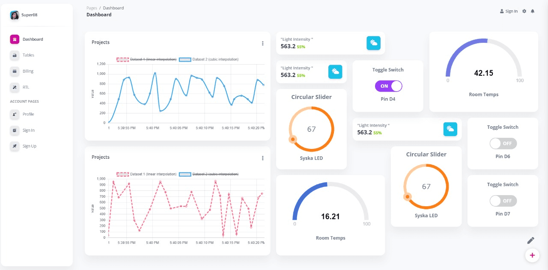Open notifications bell icon
The height and width of the screenshot is (270, 548).
pyautogui.click(x=533, y=11)
